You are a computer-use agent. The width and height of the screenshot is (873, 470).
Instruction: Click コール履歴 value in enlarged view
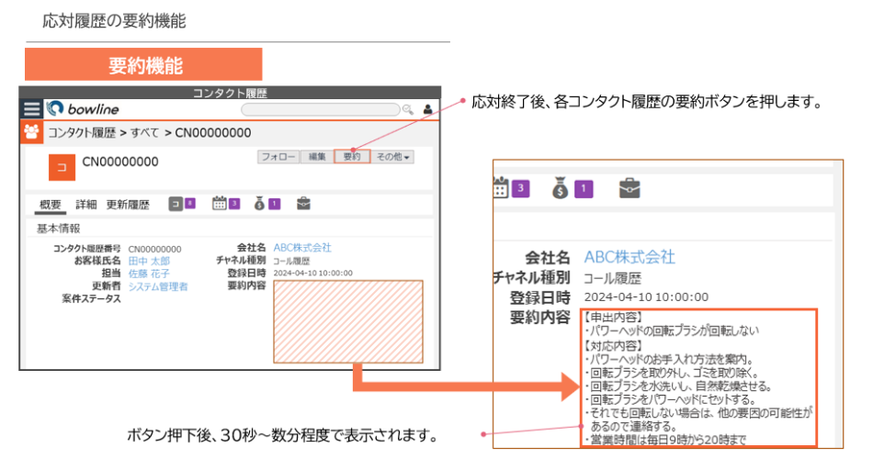click(612, 278)
